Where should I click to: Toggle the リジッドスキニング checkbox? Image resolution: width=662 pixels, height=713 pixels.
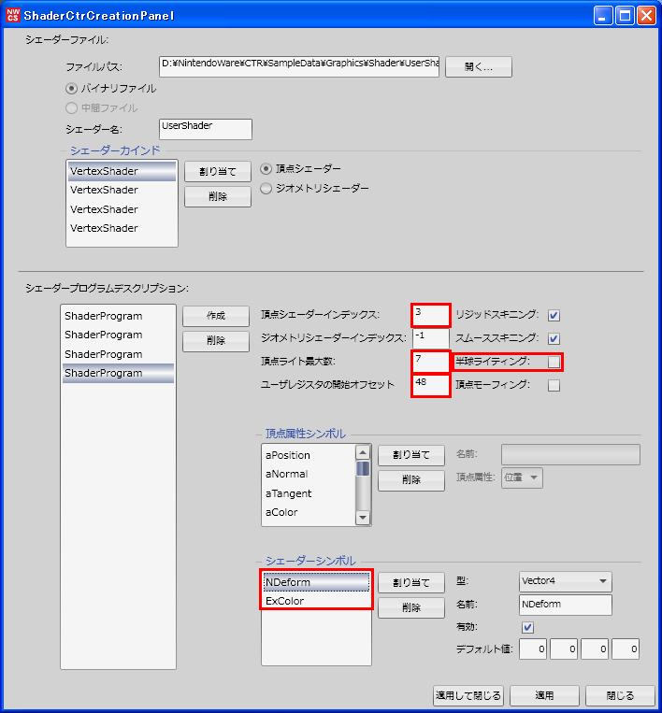pos(554,316)
